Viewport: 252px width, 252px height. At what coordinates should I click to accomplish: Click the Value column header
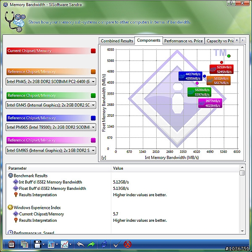(175, 168)
